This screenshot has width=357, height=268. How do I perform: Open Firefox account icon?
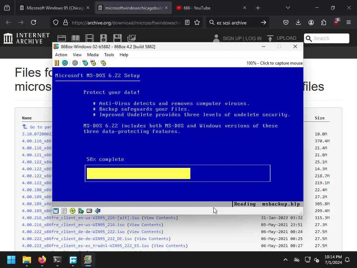[311, 22]
